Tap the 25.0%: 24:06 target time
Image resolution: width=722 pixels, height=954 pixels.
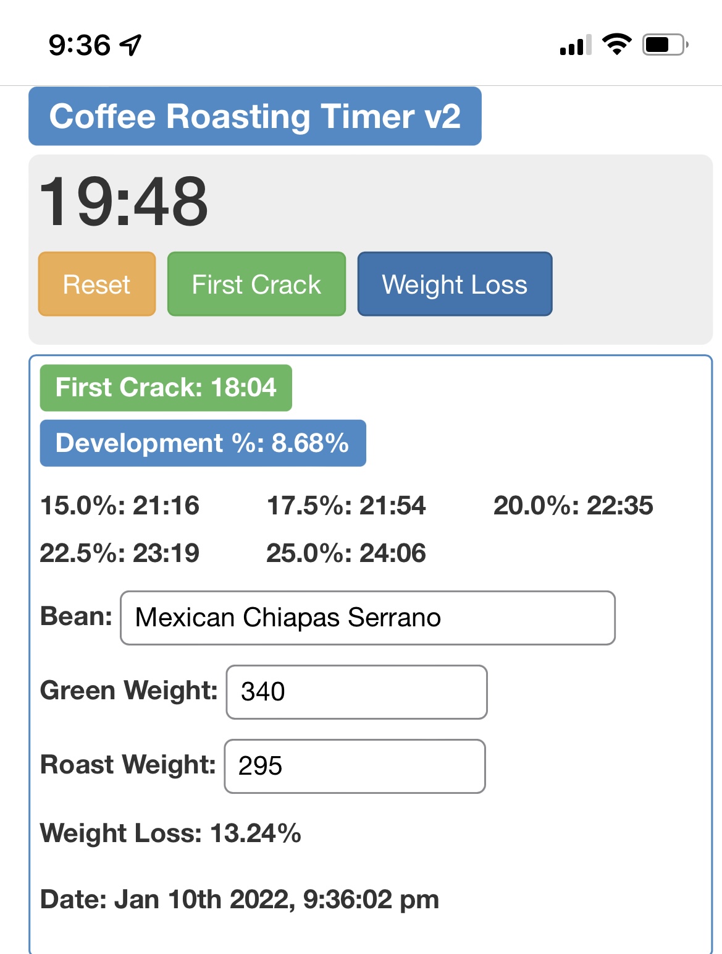[x=346, y=553]
